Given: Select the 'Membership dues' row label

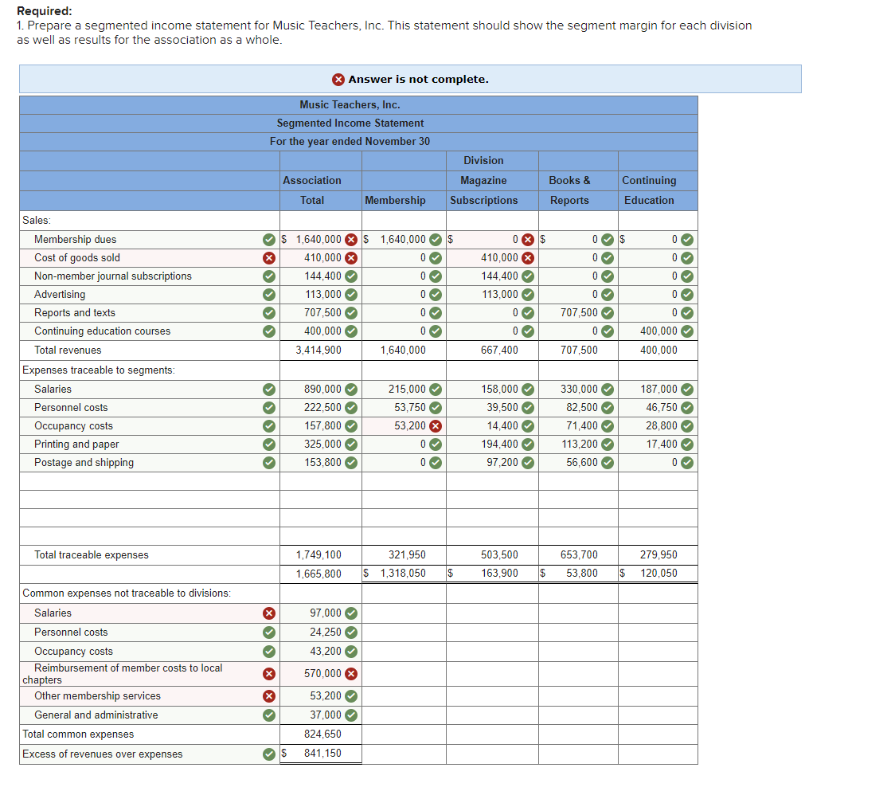Looking at the screenshot, I should point(75,240).
